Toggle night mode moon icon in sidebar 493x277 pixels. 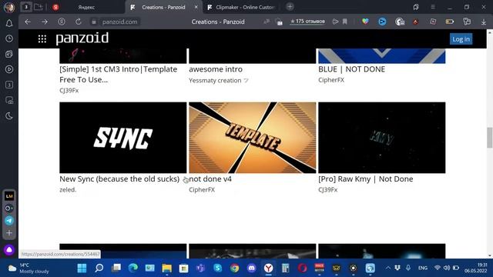click(9, 116)
